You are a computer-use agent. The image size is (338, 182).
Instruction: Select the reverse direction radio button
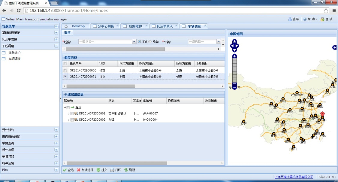pyautogui.click(x=150, y=42)
